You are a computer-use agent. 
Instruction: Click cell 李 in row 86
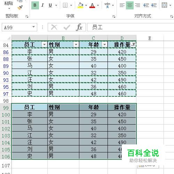30,52
